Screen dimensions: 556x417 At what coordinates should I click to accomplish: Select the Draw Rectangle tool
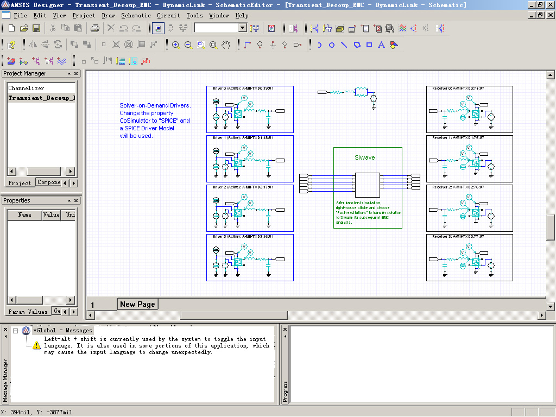coord(369,45)
